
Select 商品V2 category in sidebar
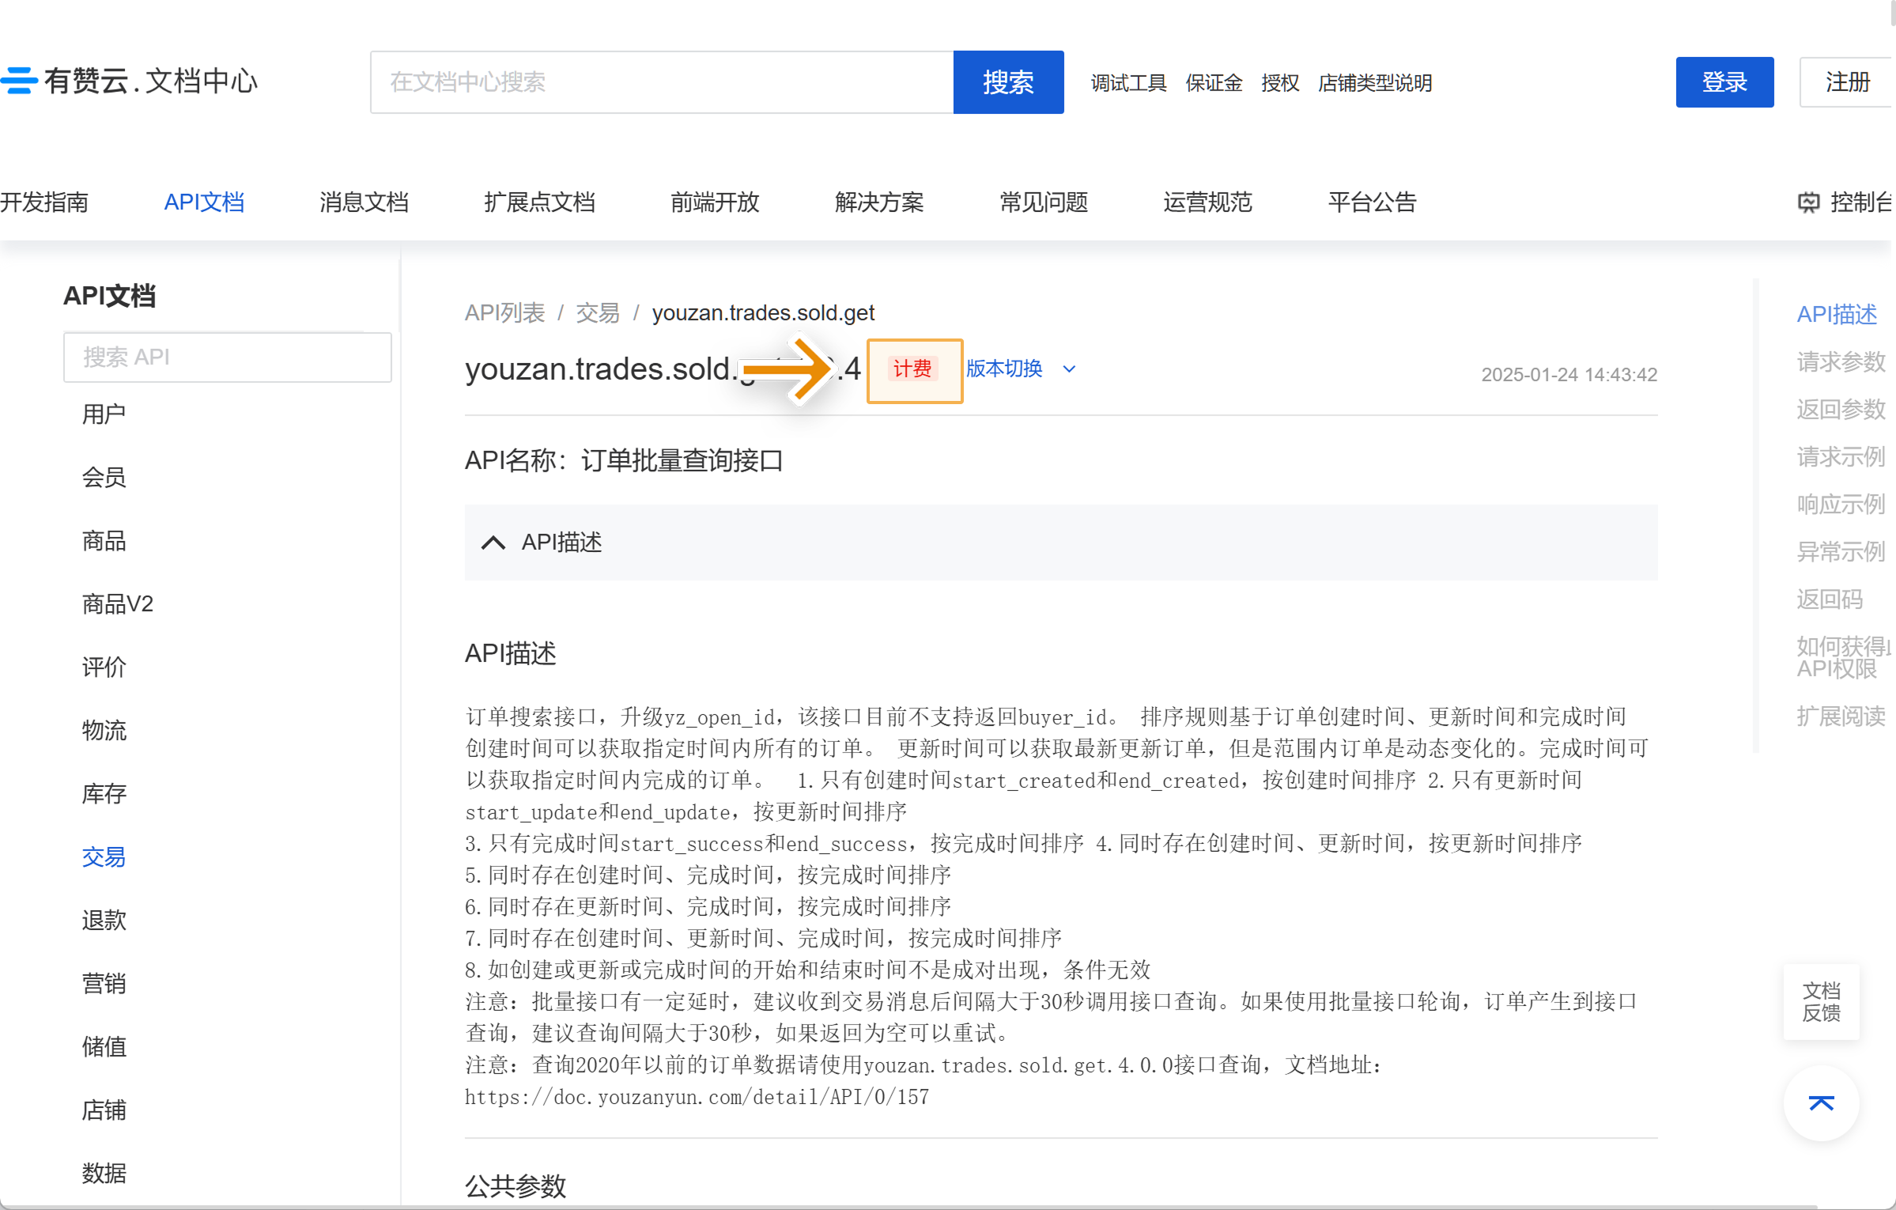click(x=117, y=604)
